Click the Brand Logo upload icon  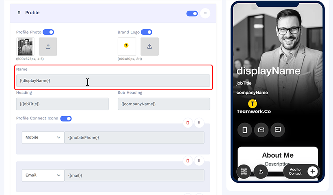pyautogui.click(x=149, y=47)
